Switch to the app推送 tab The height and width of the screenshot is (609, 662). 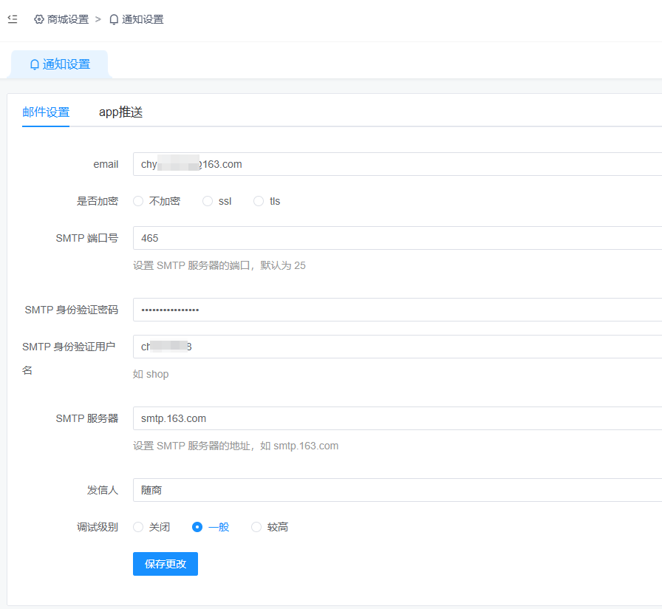(120, 112)
